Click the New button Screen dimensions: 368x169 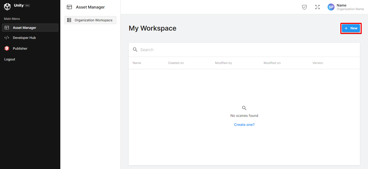(x=351, y=28)
